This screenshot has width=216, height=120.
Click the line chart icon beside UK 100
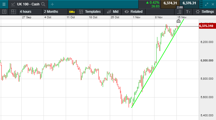tap(13, 4)
